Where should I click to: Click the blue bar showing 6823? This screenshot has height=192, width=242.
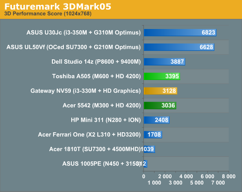pos(180,33)
